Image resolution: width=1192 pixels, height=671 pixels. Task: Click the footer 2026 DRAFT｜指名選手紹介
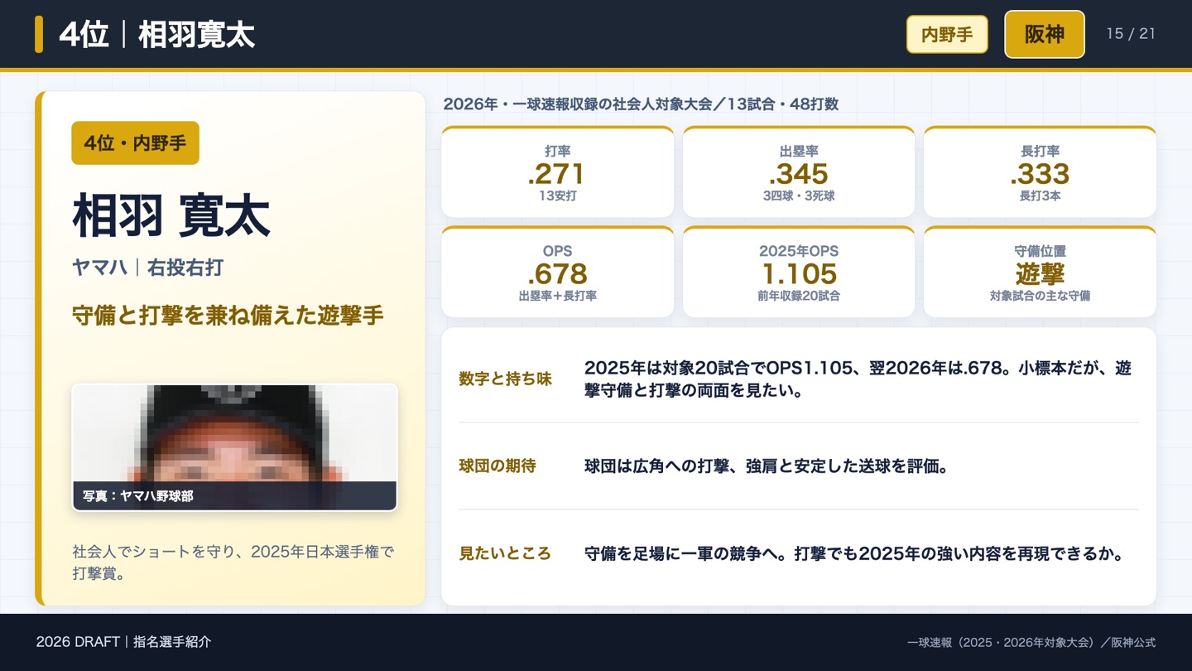pos(123,642)
